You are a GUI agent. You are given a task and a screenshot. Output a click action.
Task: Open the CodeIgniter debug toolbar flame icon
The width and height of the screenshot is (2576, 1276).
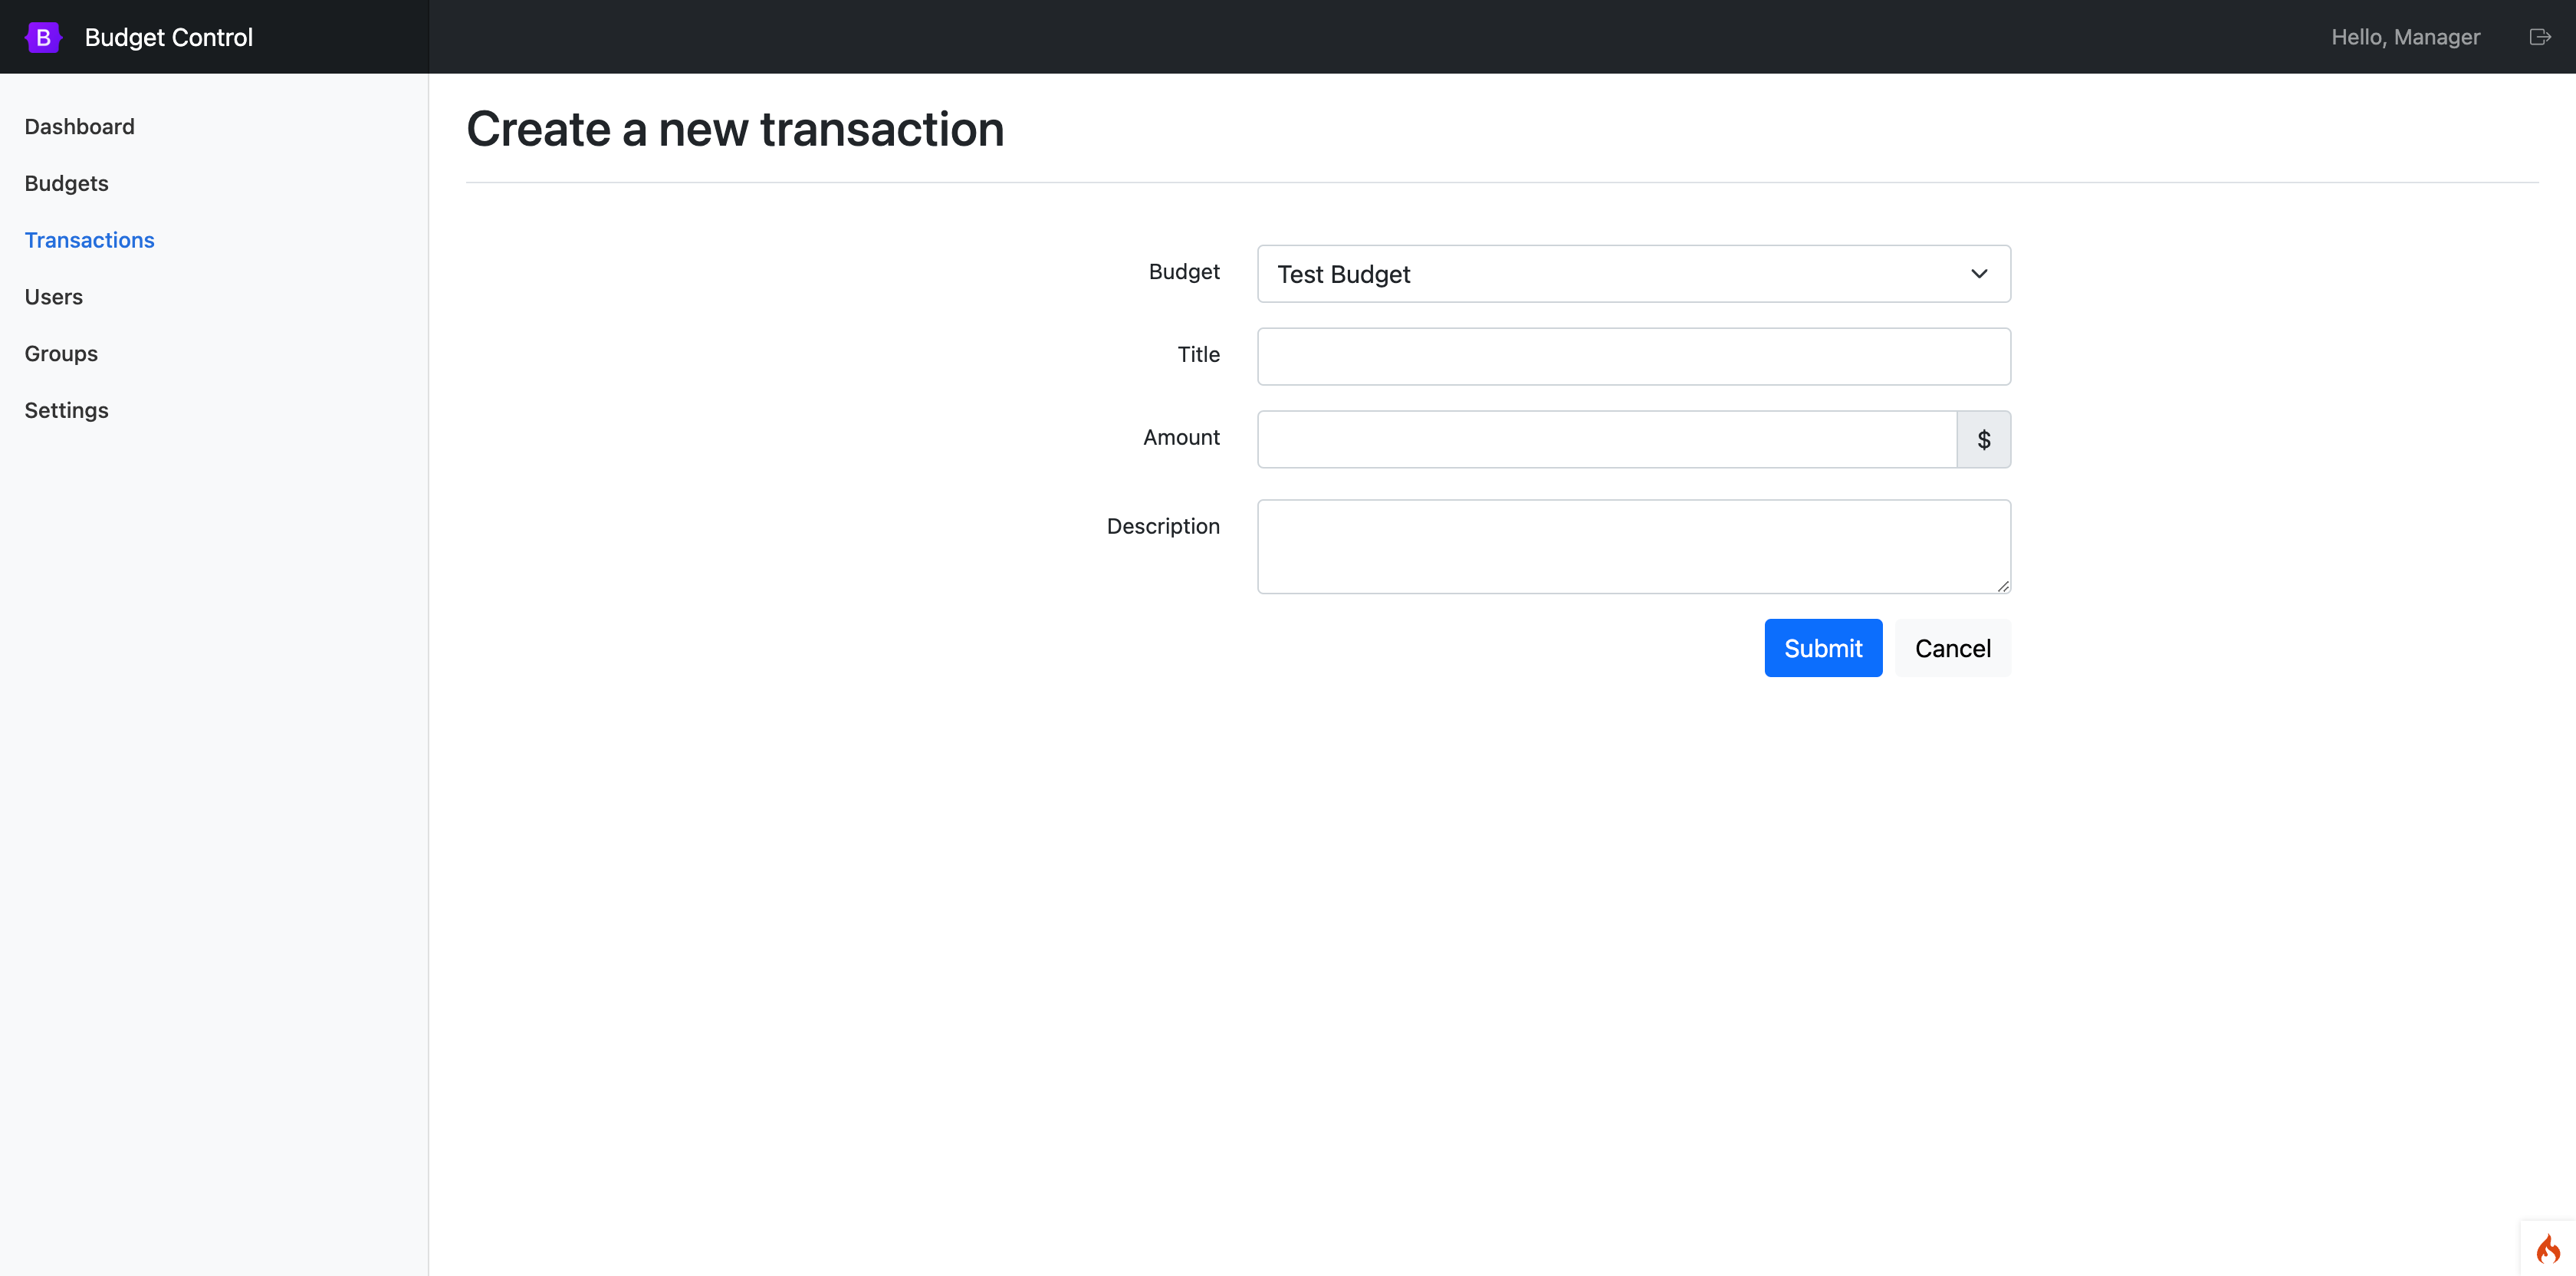pos(2548,1248)
